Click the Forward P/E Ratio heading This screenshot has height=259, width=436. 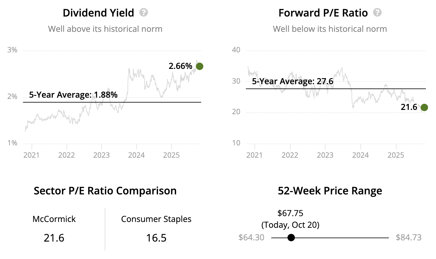(323, 13)
